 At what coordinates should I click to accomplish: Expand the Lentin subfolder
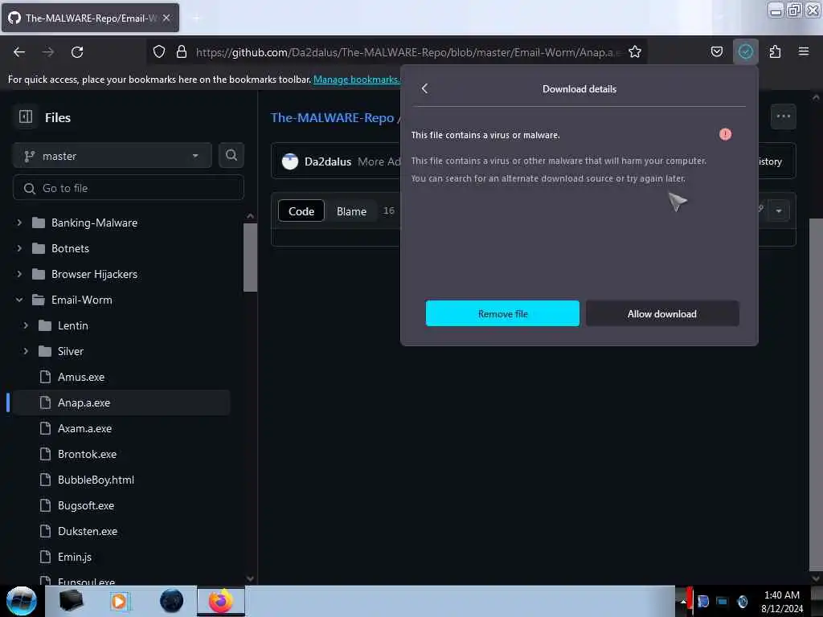[x=26, y=325]
